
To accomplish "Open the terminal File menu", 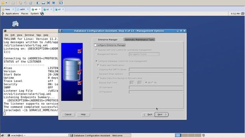I will [x=7, y=35].
